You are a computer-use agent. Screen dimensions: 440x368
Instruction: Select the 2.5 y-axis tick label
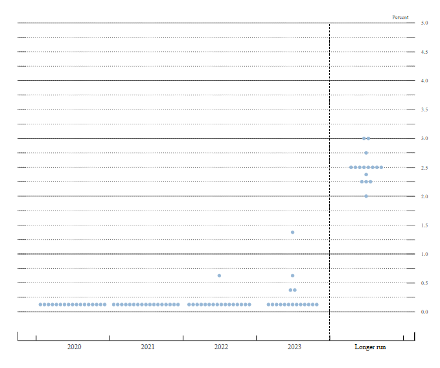(x=424, y=168)
